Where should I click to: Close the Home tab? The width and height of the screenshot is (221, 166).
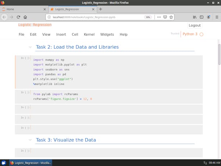[x=45, y=9]
